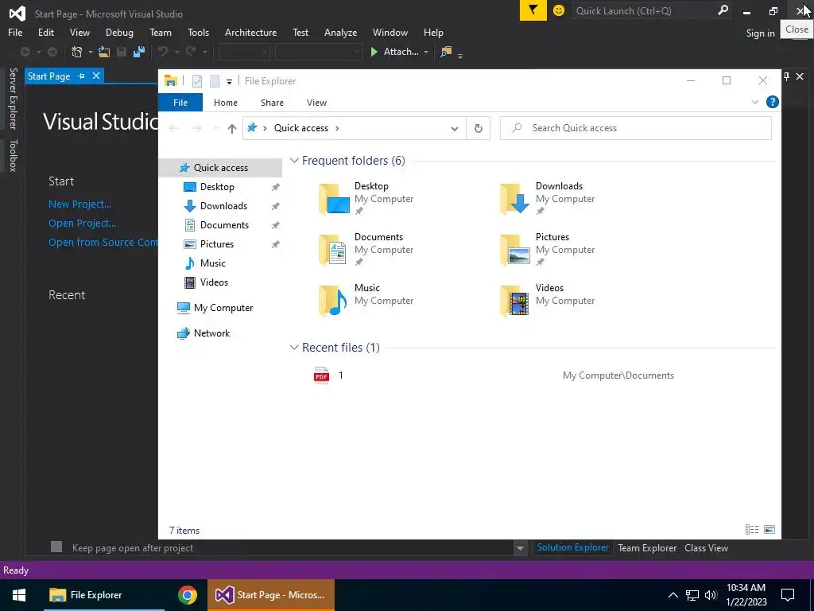Click the green Attach play icon
This screenshot has height=611, width=814.
(x=374, y=52)
